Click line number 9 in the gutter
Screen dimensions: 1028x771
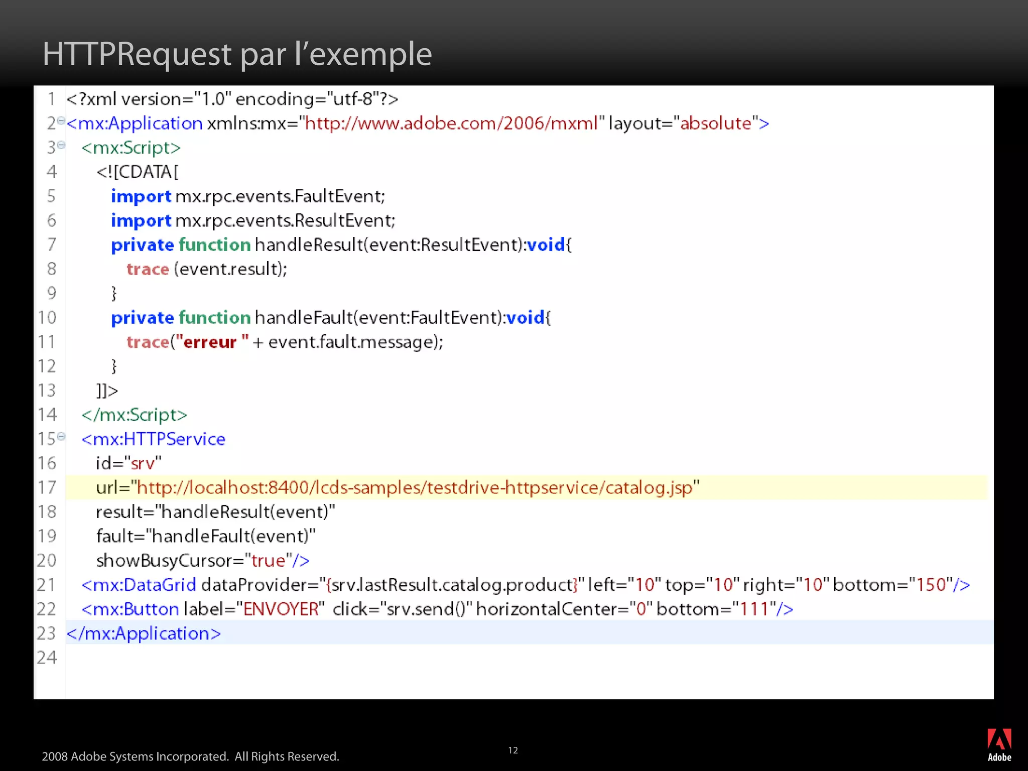51,293
